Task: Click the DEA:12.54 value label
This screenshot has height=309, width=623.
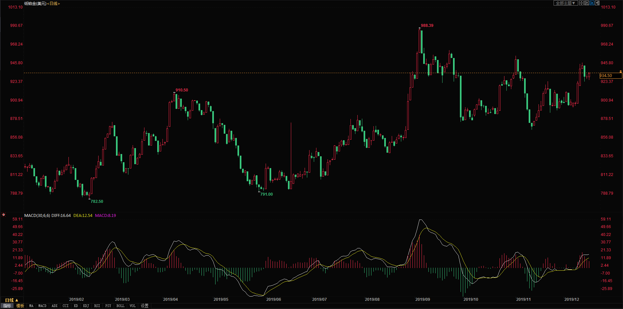Action: [x=83, y=215]
